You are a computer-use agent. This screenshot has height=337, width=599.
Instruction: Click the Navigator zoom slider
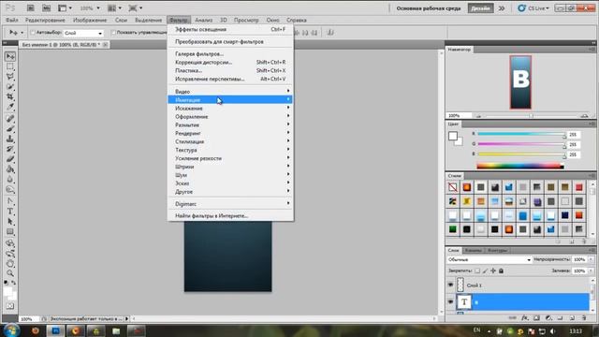point(531,116)
